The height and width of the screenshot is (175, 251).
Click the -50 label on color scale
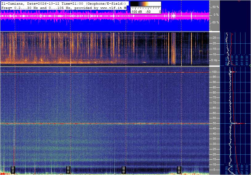[148, 12]
